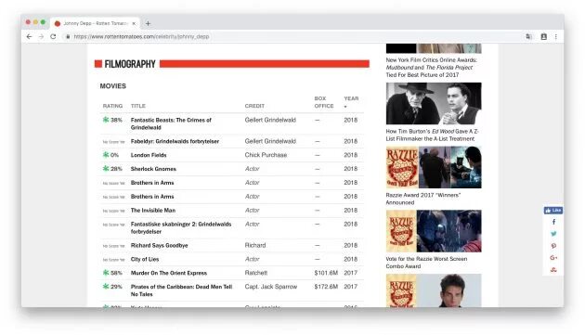The height and width of the screenshot is (335, 585).
Task: Click the Facebook Like button
Action: pos(553,211)
